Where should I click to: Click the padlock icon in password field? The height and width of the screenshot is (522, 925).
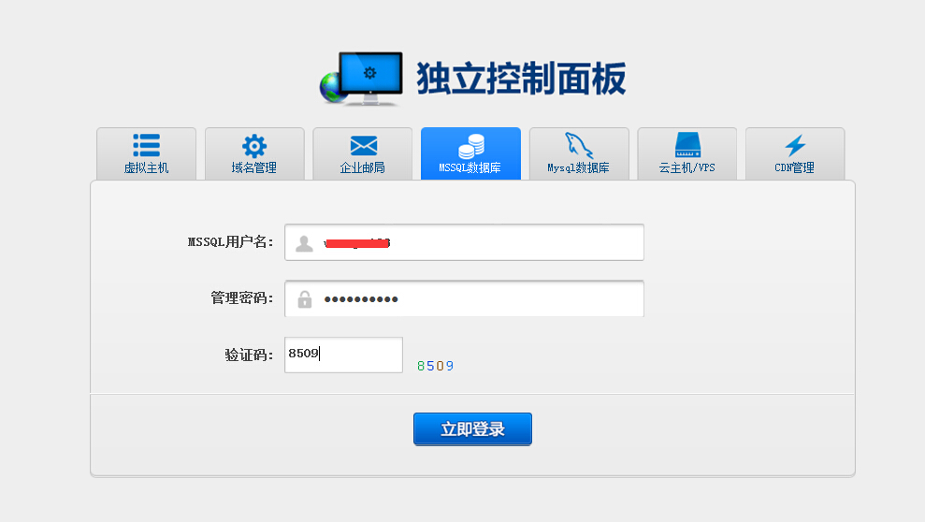[304, 299]
